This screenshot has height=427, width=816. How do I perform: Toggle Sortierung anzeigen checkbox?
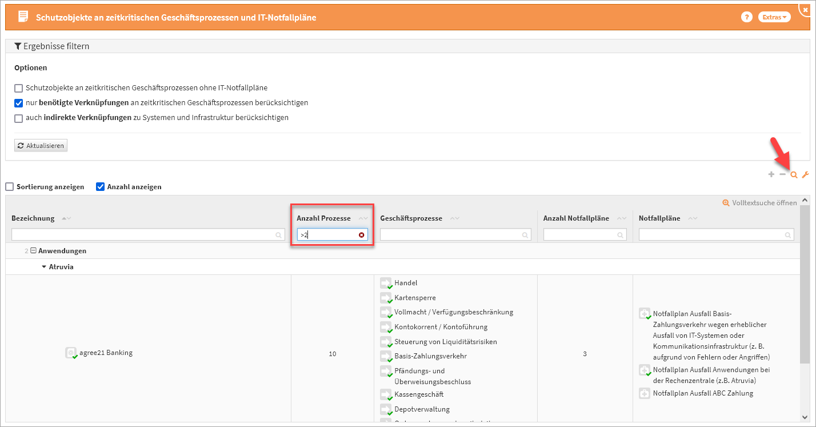[10, 187]
